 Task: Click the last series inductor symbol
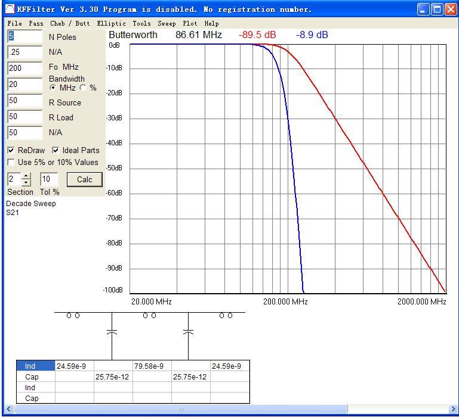click(x=226, y=316)
